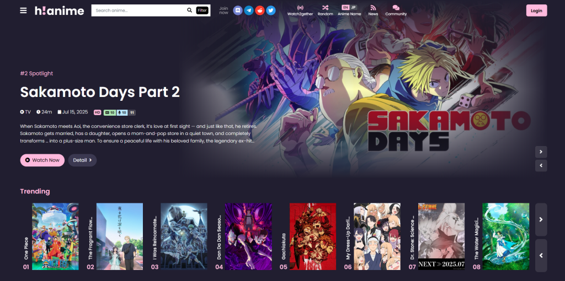565x281 pixels.
Task: Open the News section
Action: coord(373,10)
